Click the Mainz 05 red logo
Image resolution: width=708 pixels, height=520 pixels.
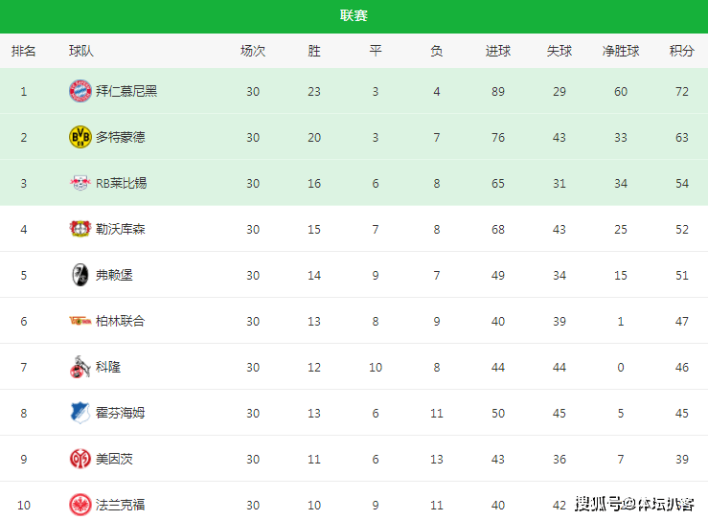(x=80, y=459)
